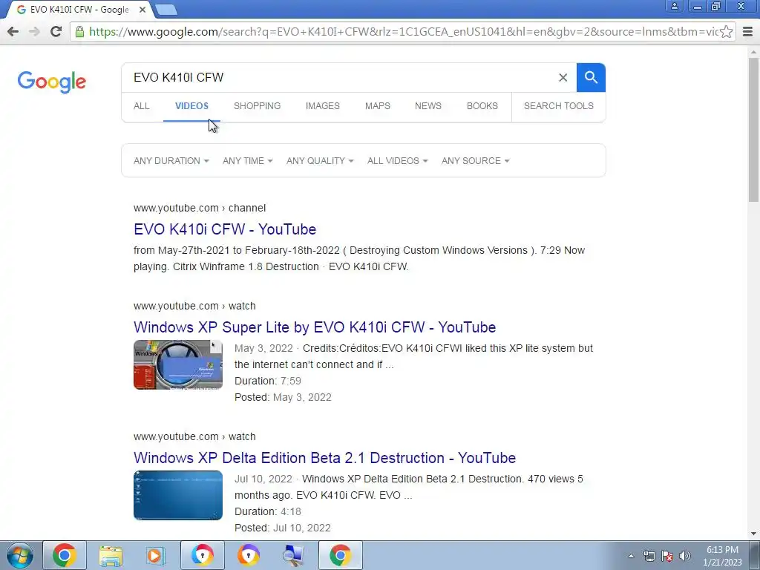Viewport: 760px width, 570px height.
Task: Switch to the ALL search tab
Action: tap(142, 106)
